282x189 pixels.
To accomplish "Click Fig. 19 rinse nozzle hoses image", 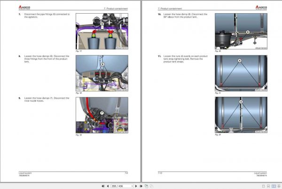I will tap(102, 115).
